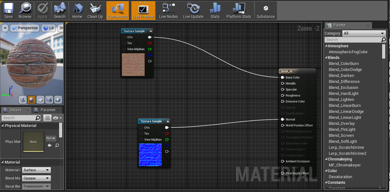Open the Blend Mode dropdown showing Opaque
The width and height of the screenshot is (390, 192).
[36, 178]
